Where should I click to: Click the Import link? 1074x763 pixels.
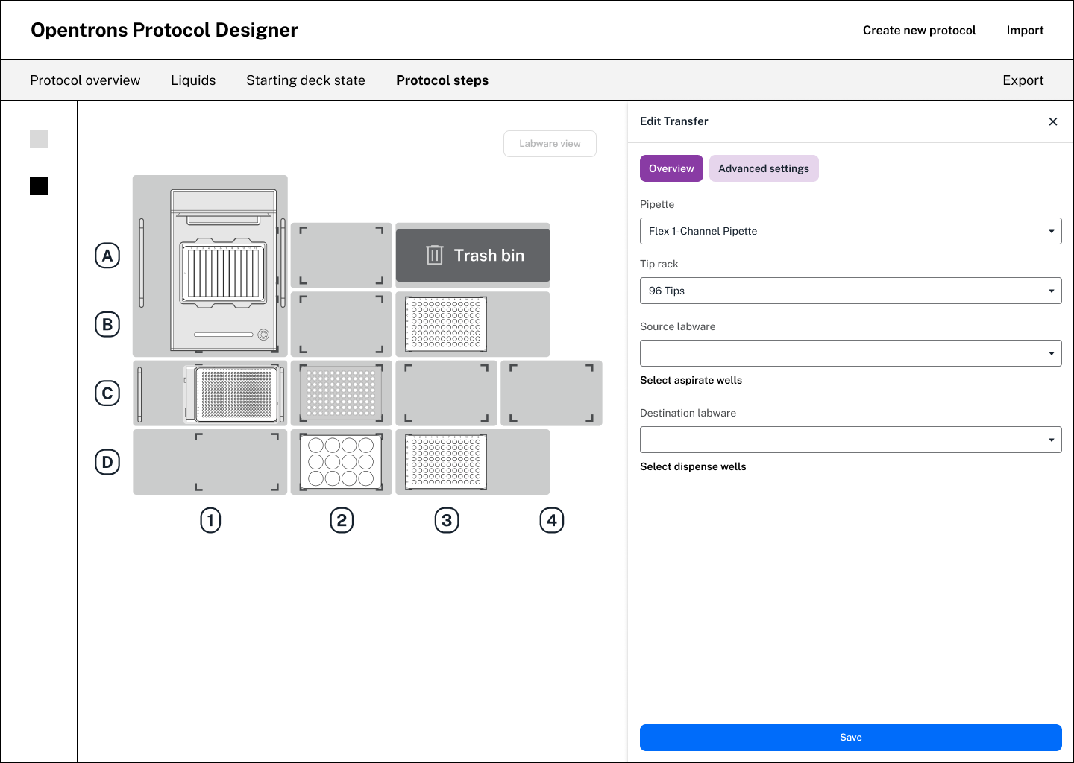1025,31
